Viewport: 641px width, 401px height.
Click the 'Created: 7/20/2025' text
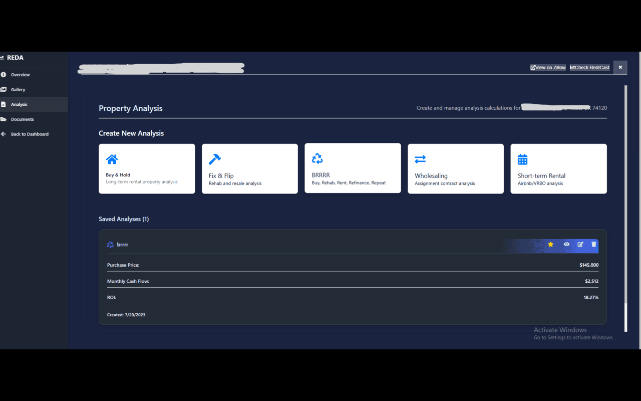[x=126, y=315]
